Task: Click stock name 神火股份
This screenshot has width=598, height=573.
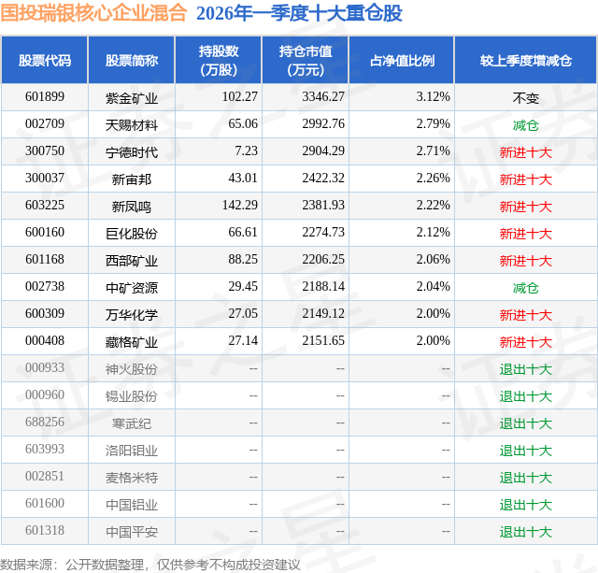Action: [132, 368]
